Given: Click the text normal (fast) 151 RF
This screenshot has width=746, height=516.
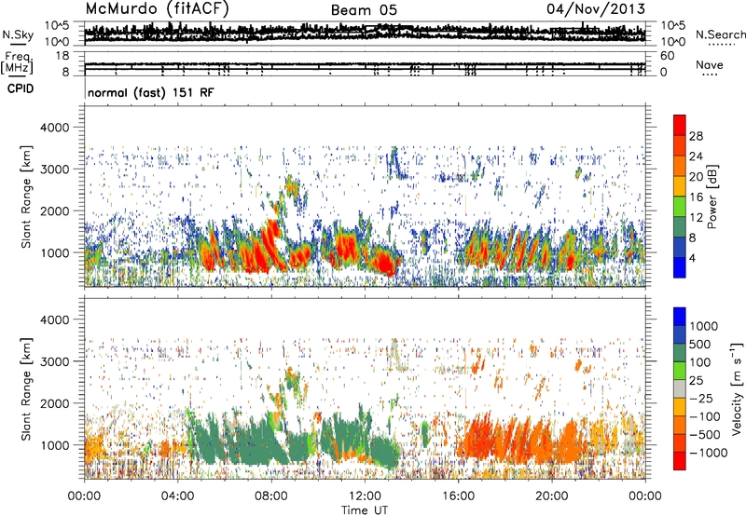Looking at the screenshot, I should click(x=151, y=92).
